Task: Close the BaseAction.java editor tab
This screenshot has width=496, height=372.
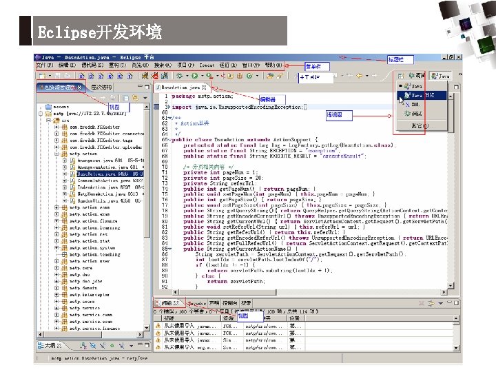Action: point(204,87)
